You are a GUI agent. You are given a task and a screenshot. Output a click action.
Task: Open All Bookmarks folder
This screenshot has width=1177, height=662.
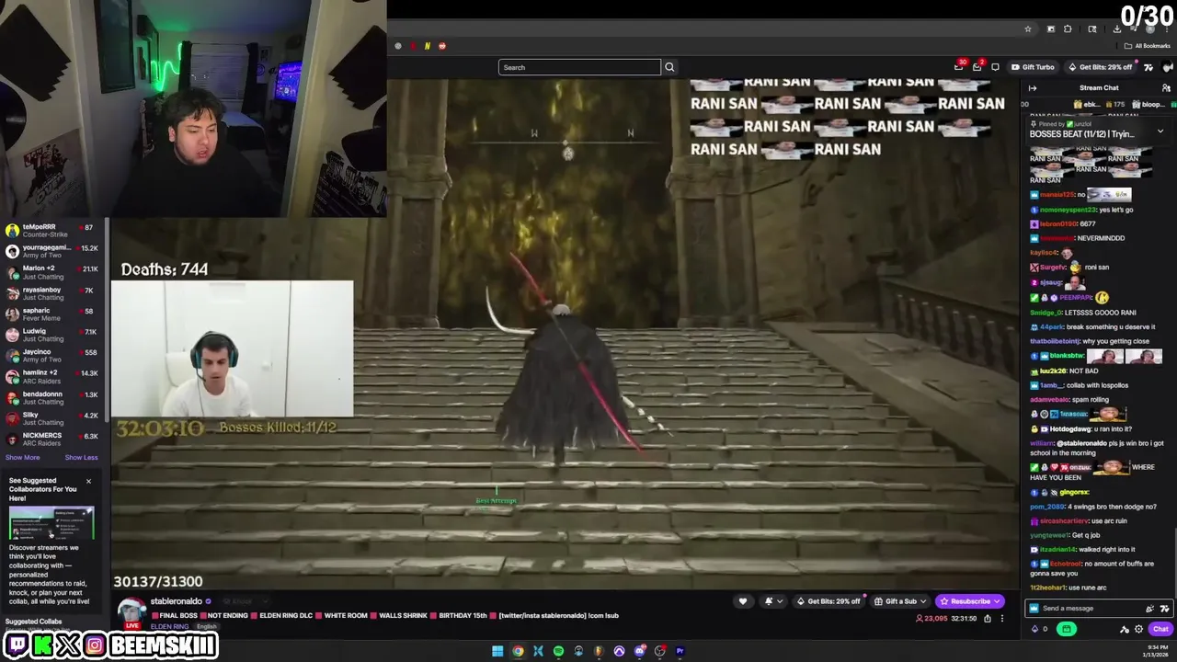click(1148, 46)
